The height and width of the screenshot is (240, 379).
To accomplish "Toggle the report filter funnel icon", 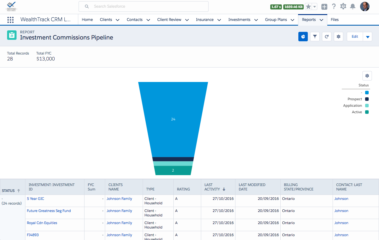I will click(x=315, y=37).
